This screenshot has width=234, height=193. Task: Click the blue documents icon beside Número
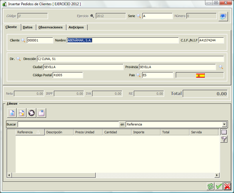click(x=223, y=17)
